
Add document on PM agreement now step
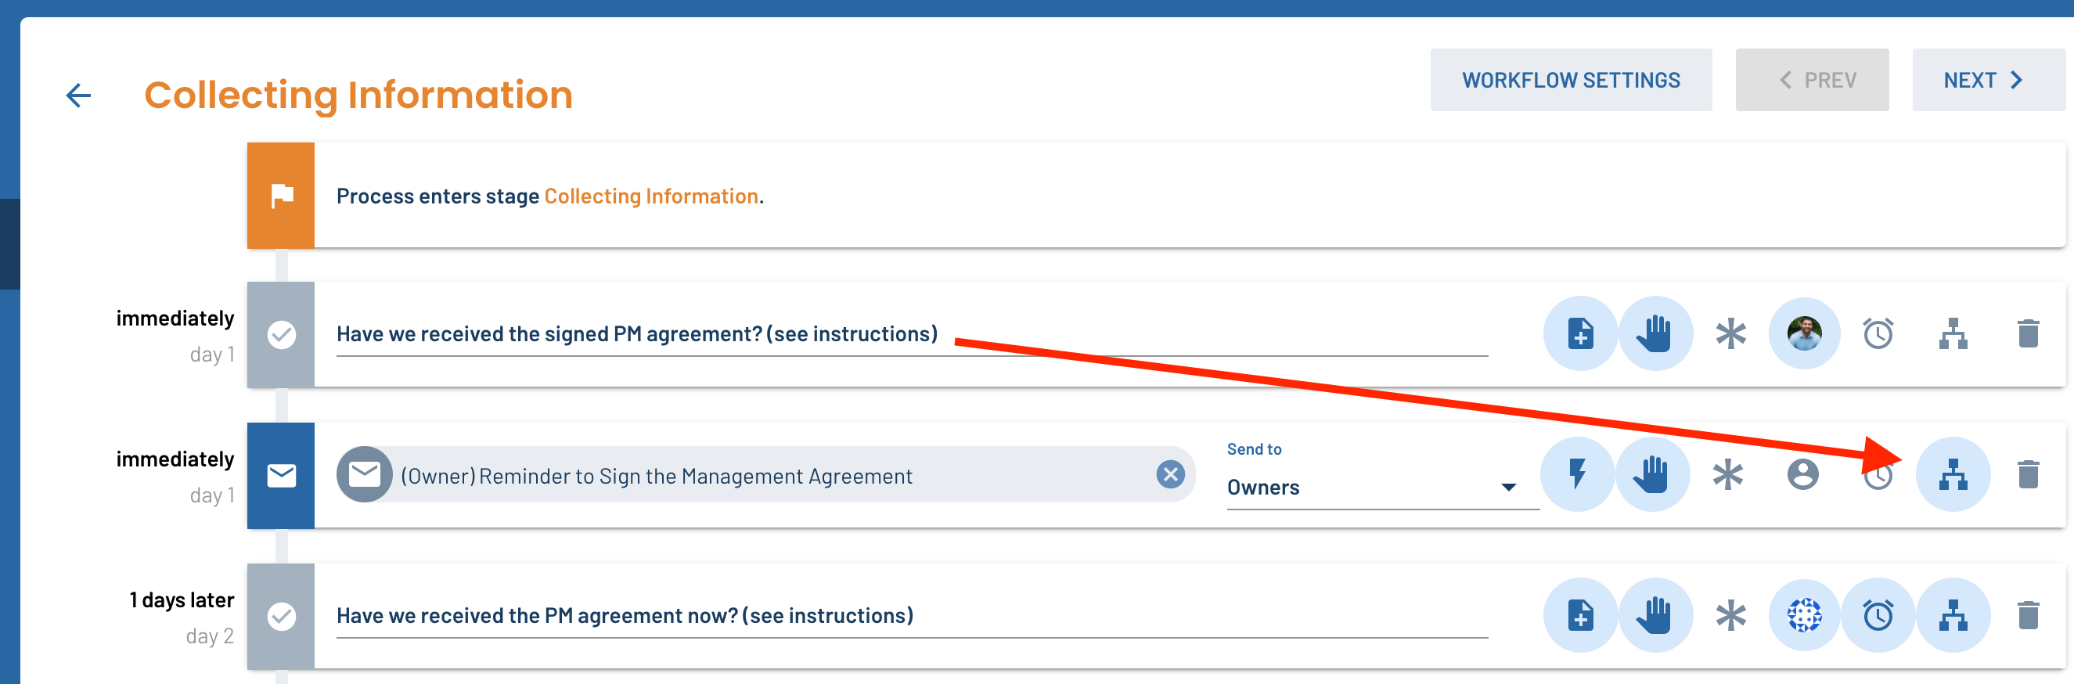[1580, 615]
